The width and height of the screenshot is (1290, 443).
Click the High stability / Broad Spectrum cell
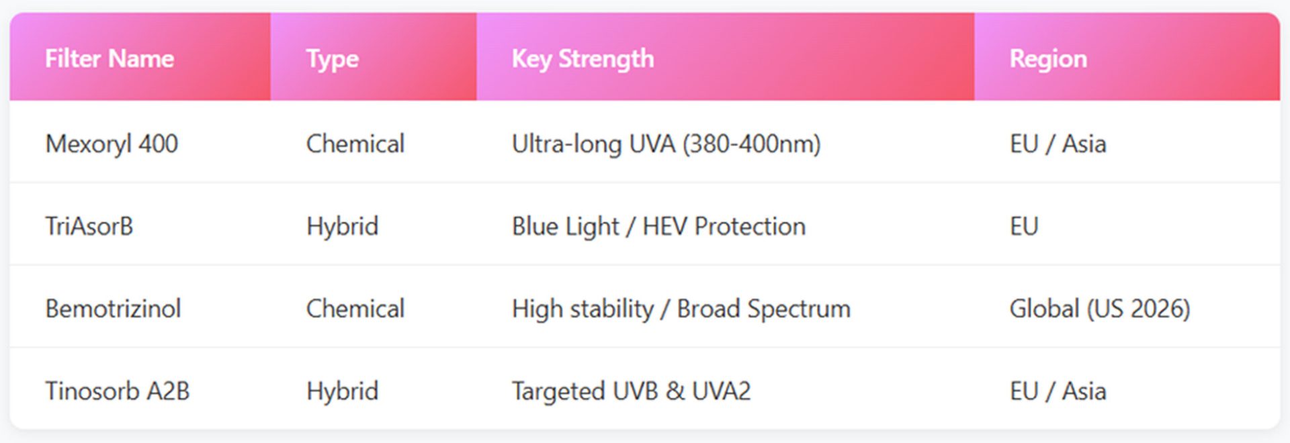pyautogui.click(x=681, y=309)
